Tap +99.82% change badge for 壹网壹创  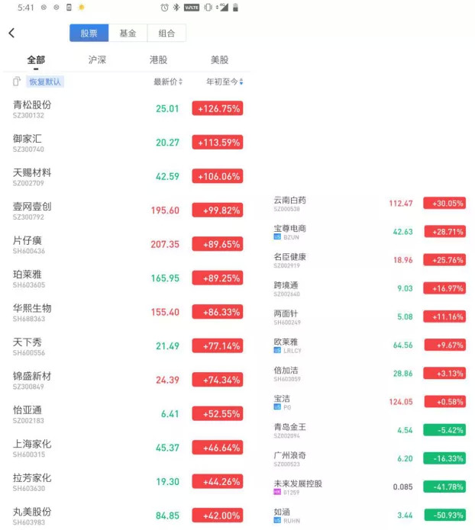pos(218,210)
